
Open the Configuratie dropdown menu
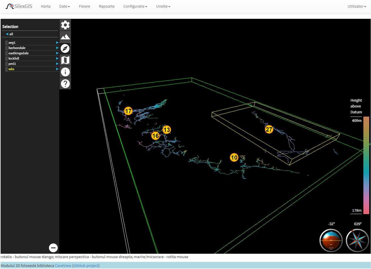pyautogui.click(x=135, y=6)
